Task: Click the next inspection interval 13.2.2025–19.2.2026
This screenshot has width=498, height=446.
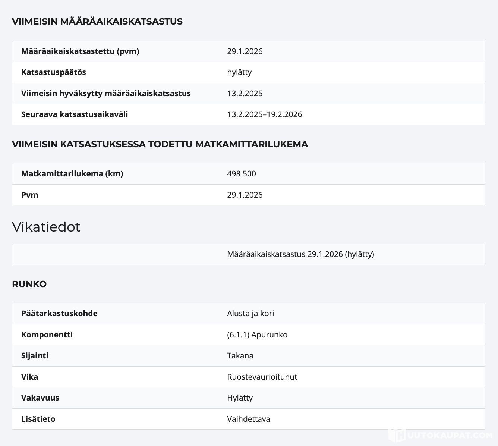Action: [x=264, y=114]
